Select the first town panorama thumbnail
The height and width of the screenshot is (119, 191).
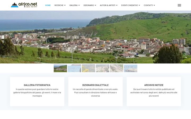[60, 68]
